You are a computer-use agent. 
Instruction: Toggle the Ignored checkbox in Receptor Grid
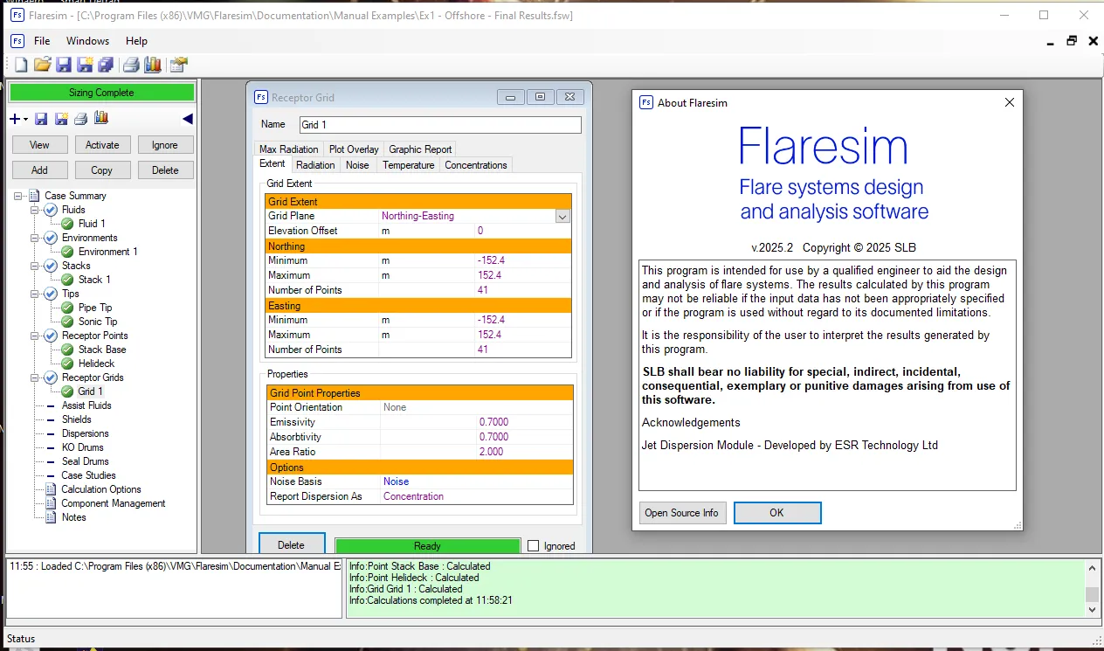534,546
